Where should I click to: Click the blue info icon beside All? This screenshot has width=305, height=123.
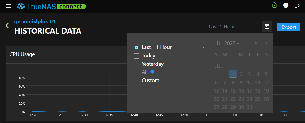152,72
